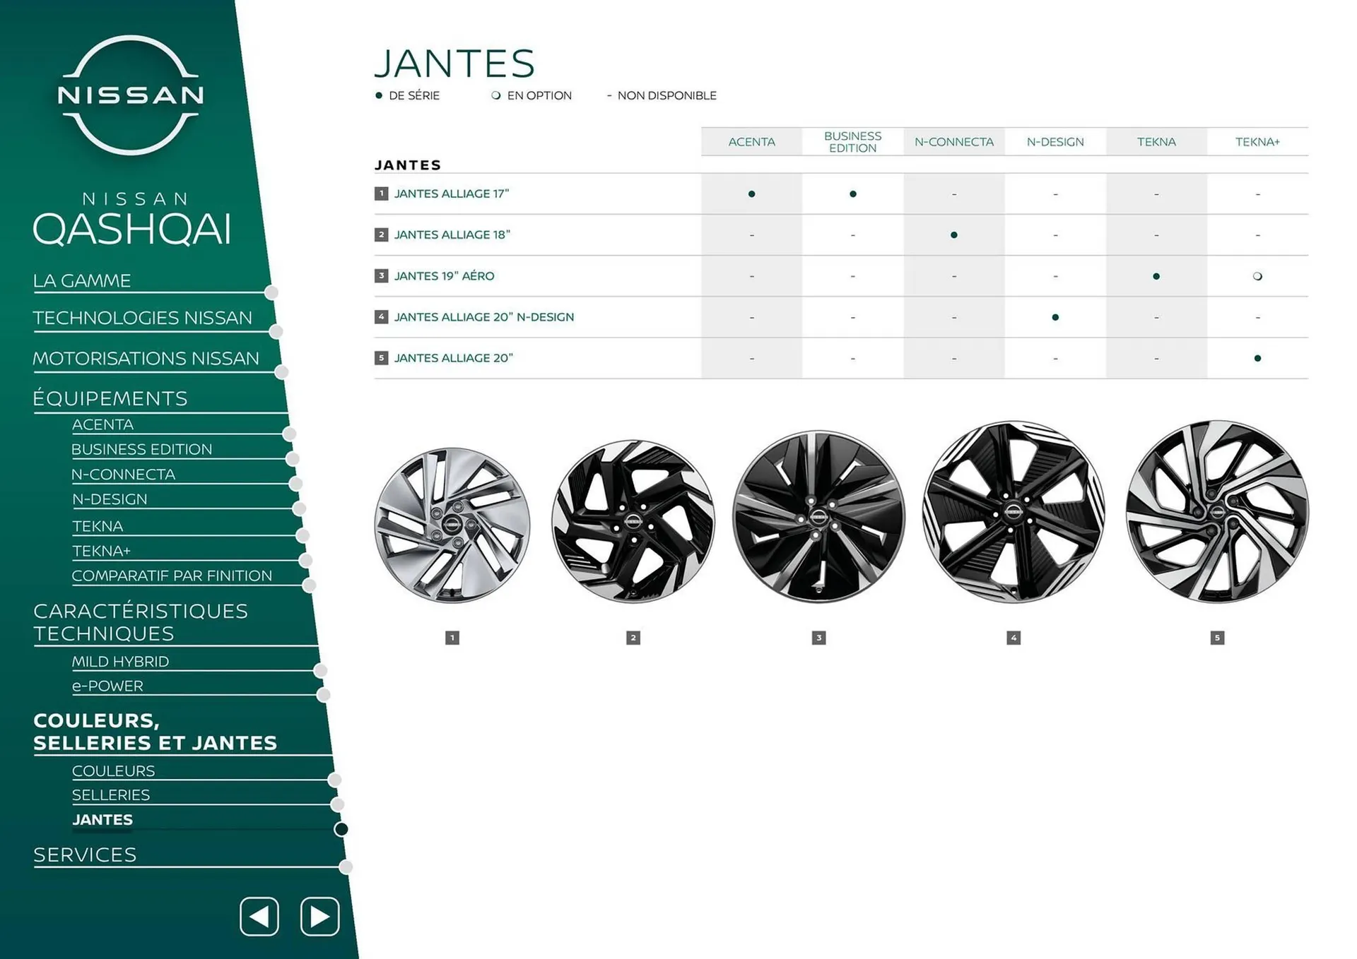
Task: Click the 20-inch N-Design wheel image
Action: pos(1013,513)
